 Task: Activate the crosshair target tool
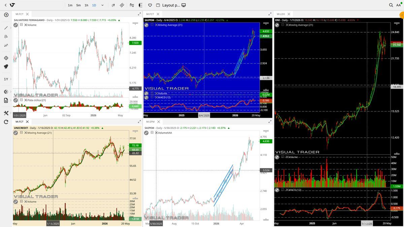coord(6,58)
